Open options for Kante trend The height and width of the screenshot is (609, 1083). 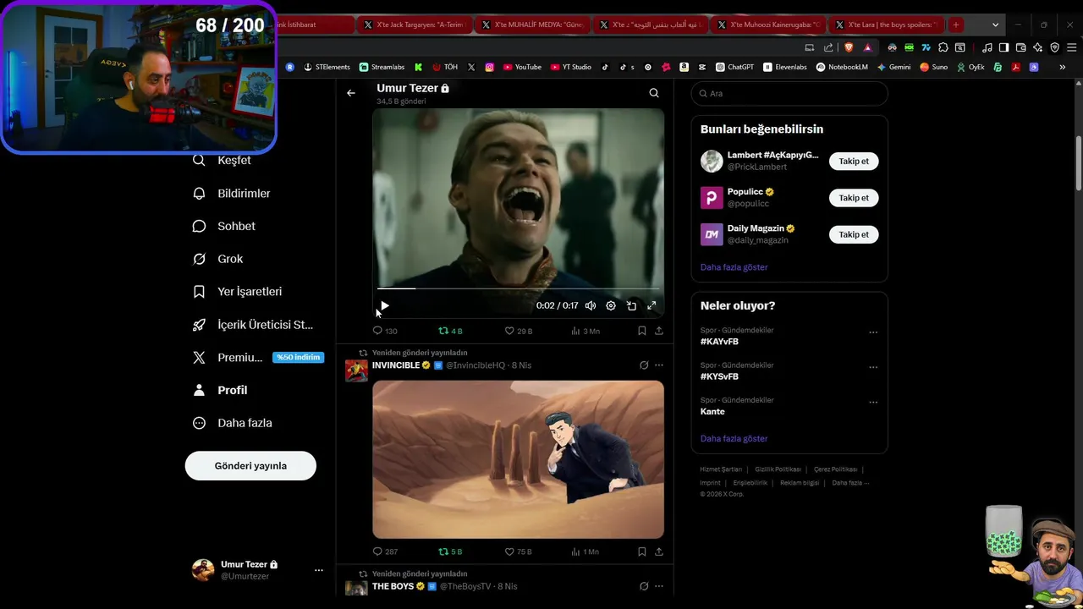pyautogui.click(x=873, y=402)
